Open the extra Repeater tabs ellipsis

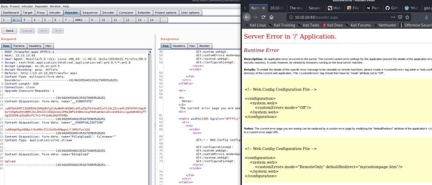[164, 20]
